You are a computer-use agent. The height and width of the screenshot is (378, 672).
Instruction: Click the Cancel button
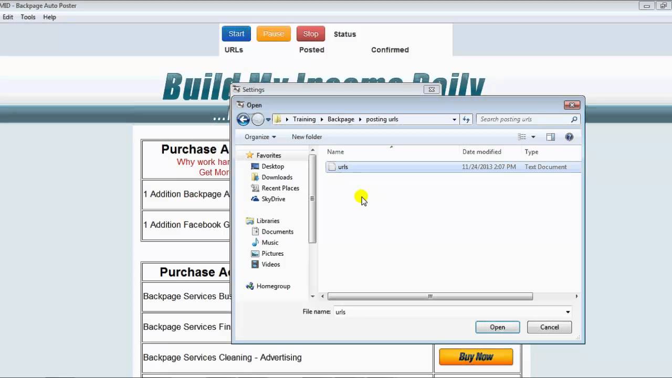pyautogui.click(x=550, y=327)
